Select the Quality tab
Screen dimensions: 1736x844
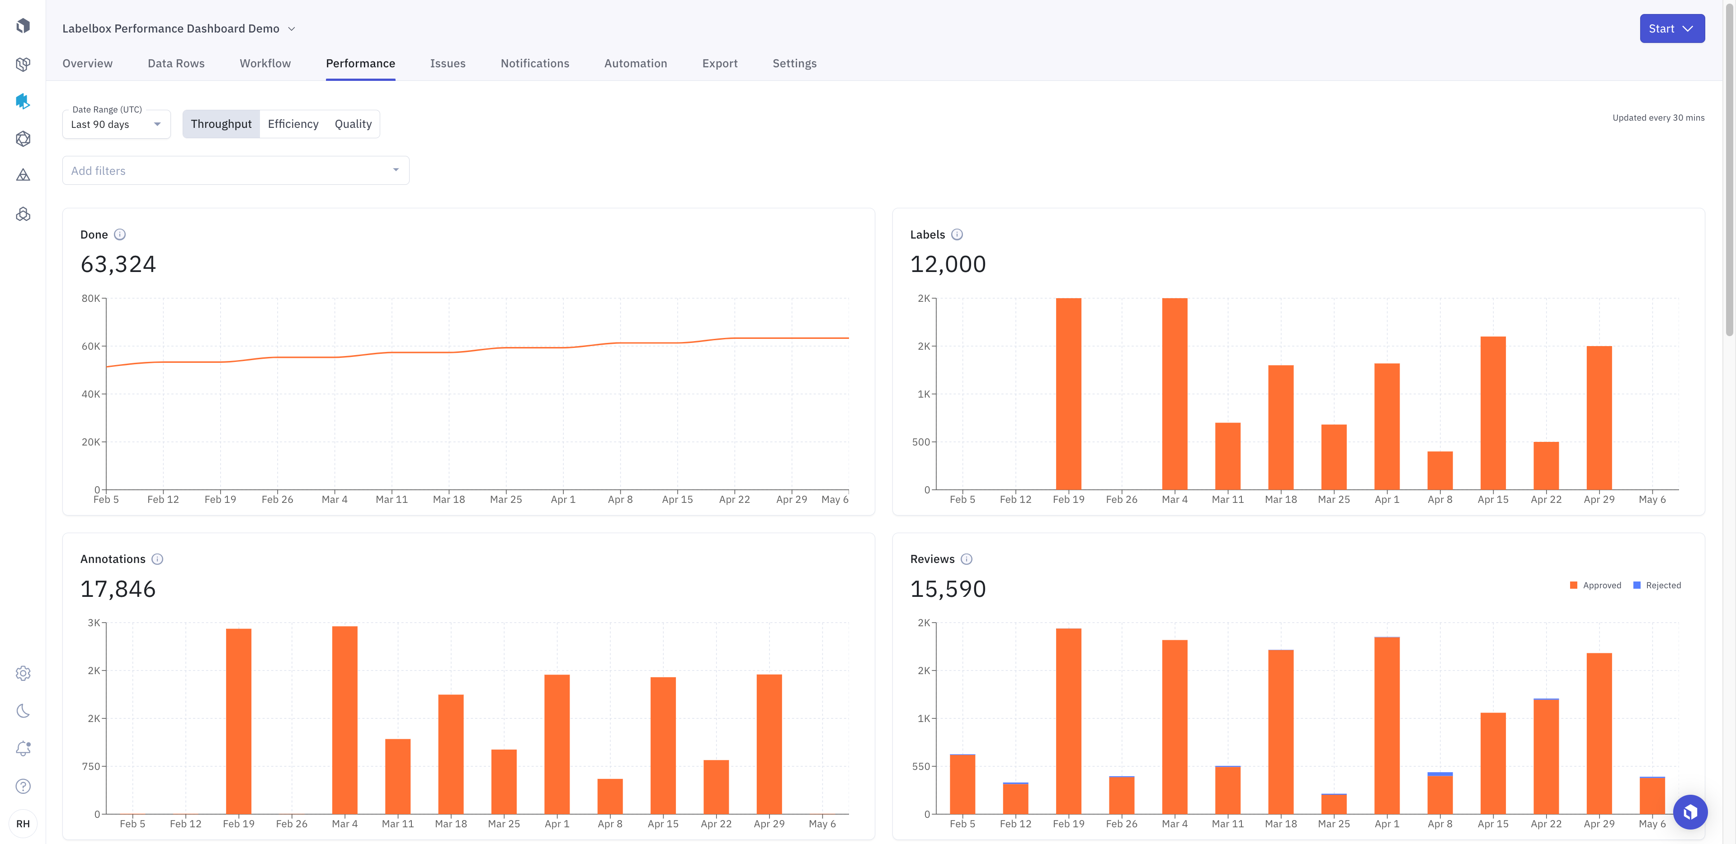coord(353,123)
